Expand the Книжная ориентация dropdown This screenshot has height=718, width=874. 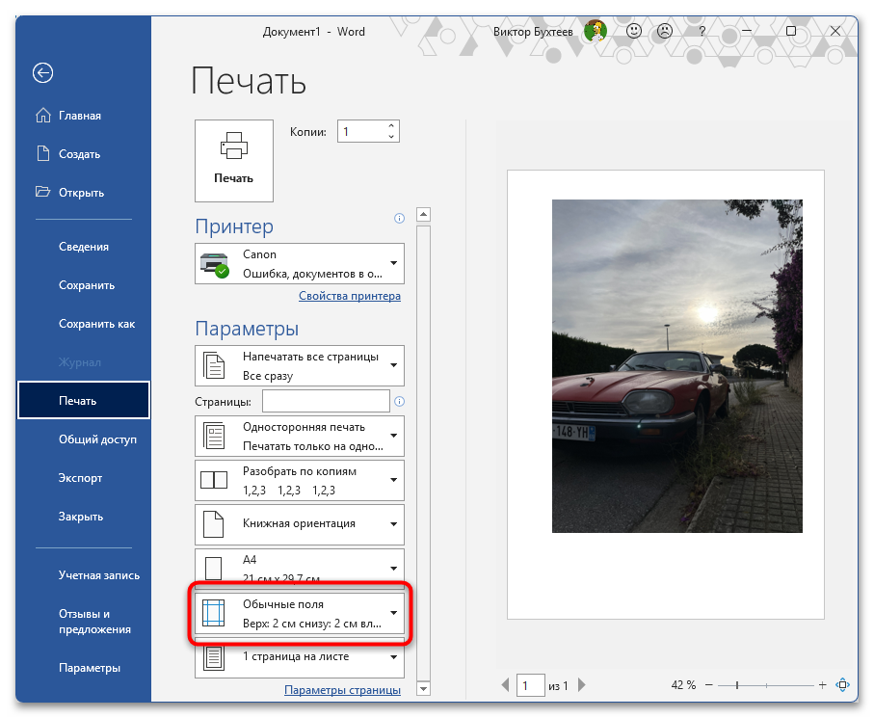[x=299, y=523]
